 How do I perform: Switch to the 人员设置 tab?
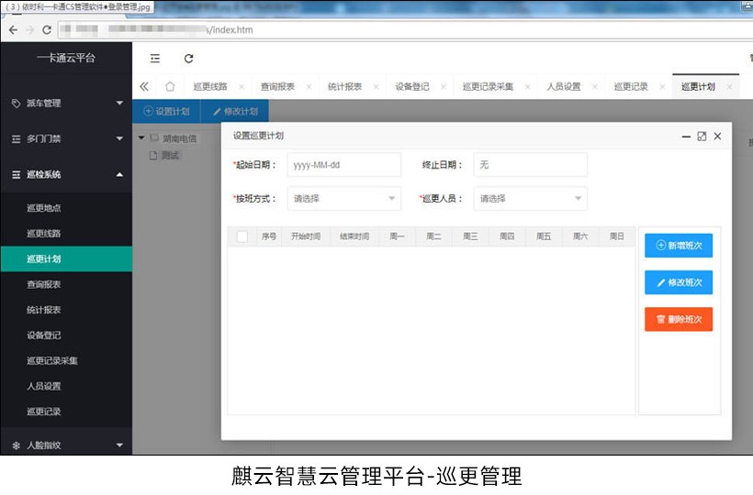point(563,87)
